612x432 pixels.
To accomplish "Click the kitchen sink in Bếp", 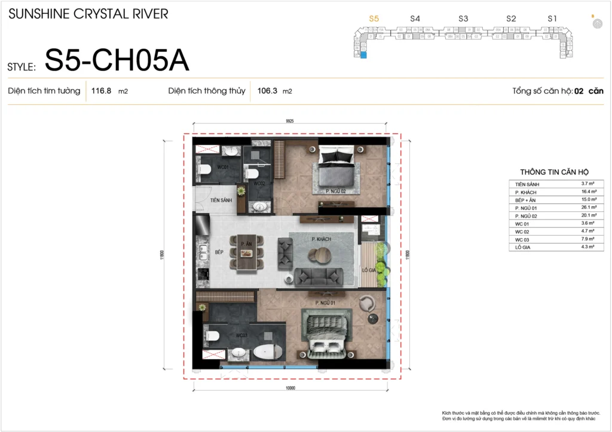I will (x=203, y=252).
